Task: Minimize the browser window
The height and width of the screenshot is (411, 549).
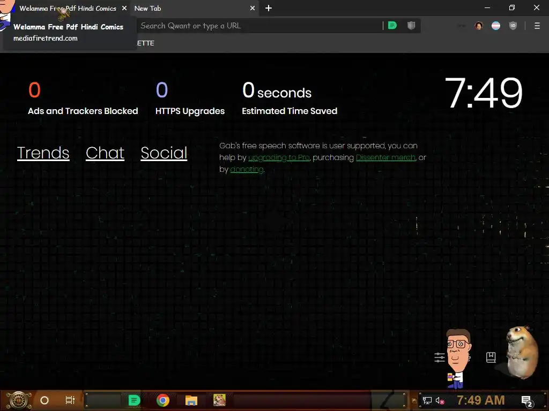Action: click(487, 7)
